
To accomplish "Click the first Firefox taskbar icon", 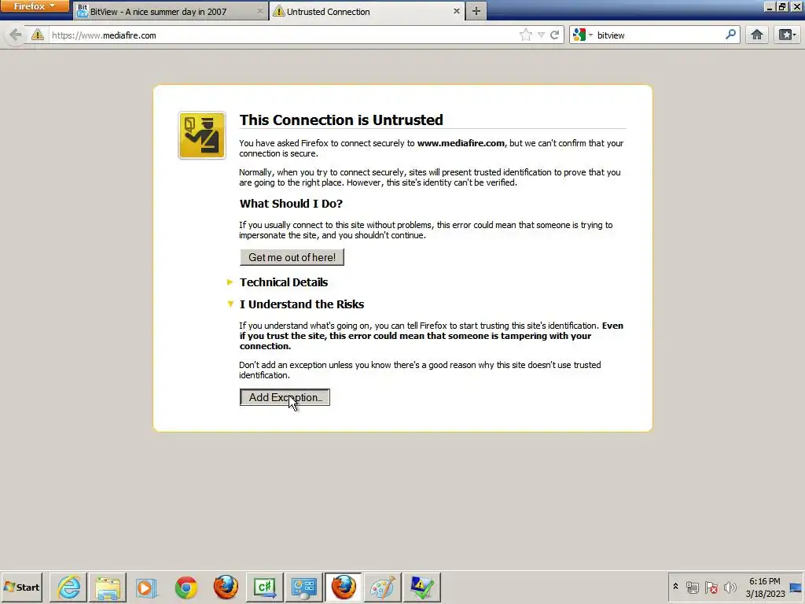I will pyautogui.click(x=226, y=587).
